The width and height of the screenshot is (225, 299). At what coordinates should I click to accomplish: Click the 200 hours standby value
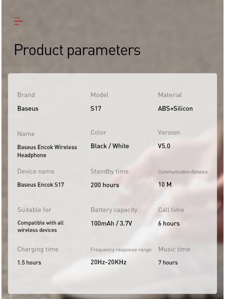105,185
